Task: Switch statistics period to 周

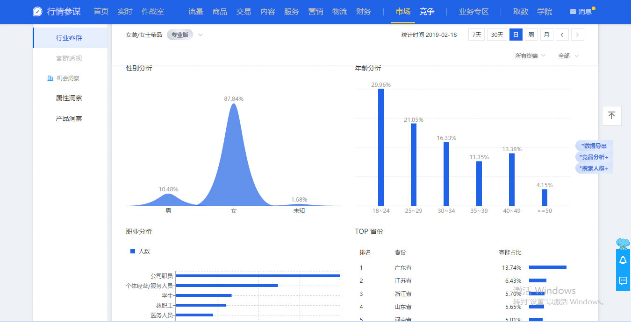Action: pyautogui.click(x=531, y=35)
